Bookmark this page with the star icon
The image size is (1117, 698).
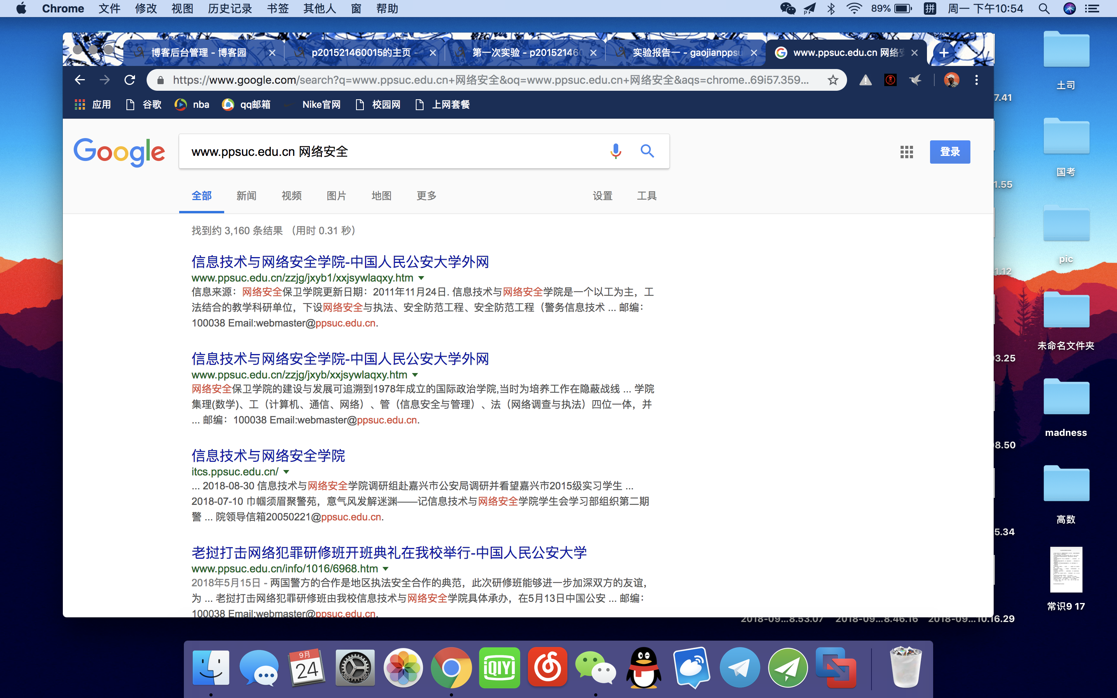coord(833,80)
